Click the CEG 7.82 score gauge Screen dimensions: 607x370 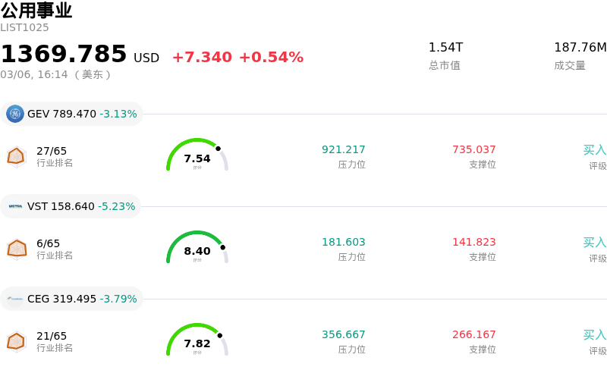point(197,341)
